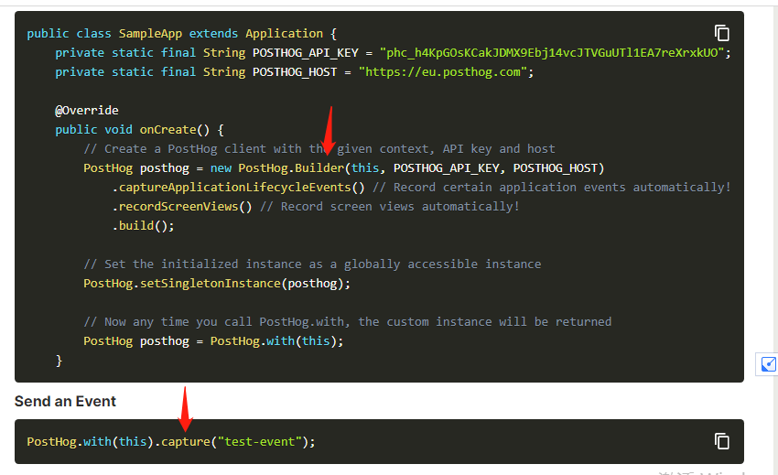Screen dimensions: 778x475
Task: Click the "test-event" string in capture call
Action: click(260, 441)
